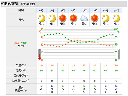Screen dimensions: 128x96
Task: Click the sun weather icon at 9時
Action: coord(73,18)
